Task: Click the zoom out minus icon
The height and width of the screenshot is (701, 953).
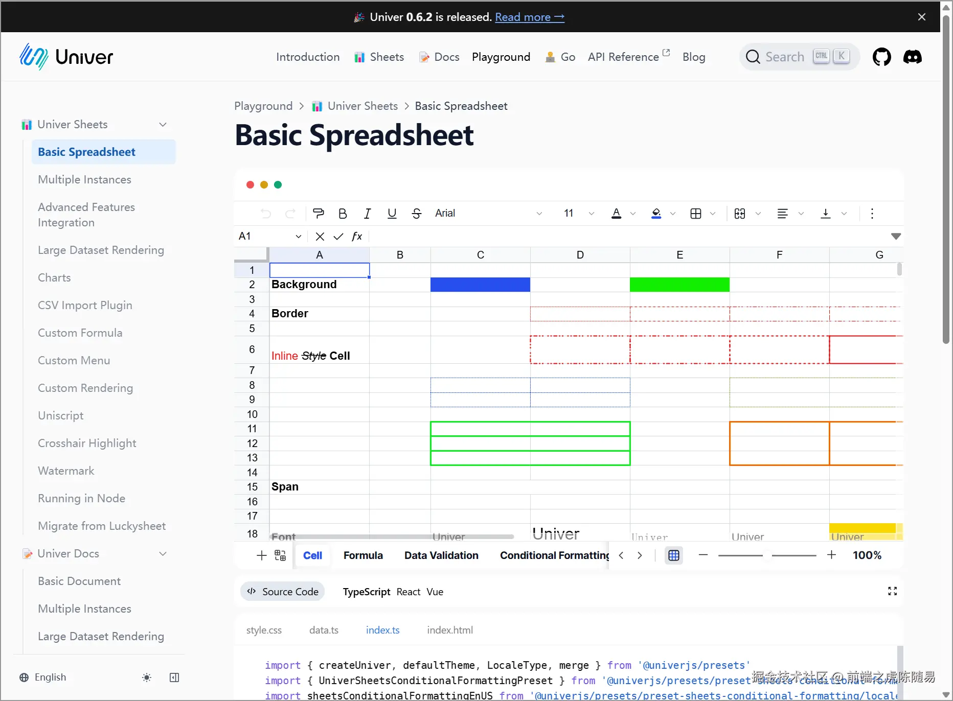Action: click(x=704, y=555)
